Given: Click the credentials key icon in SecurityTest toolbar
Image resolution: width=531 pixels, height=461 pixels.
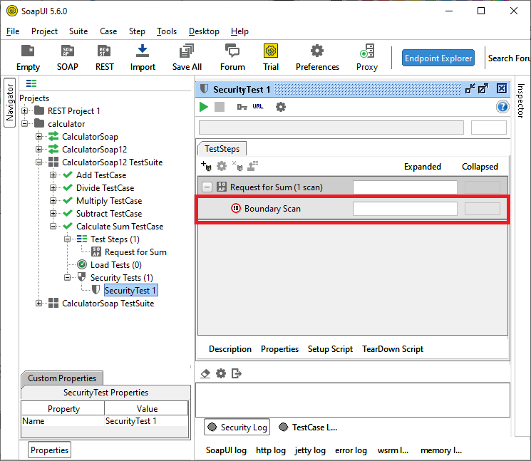Looking at the screenshot, I should click(242, 107).
